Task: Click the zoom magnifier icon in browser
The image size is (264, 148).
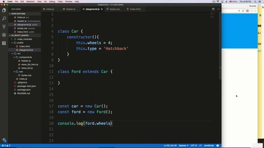Action: tap(239, 11)
